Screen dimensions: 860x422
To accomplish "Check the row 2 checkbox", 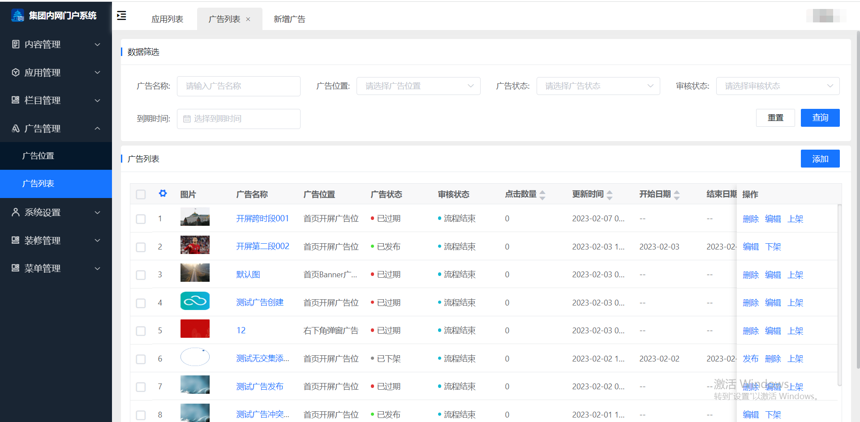I will point(141,247).
